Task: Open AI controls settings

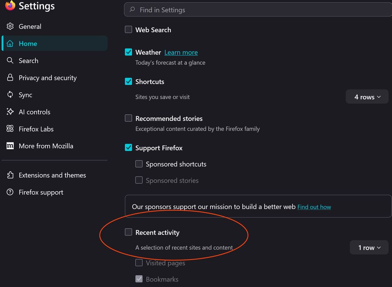Action: [55, 112]
